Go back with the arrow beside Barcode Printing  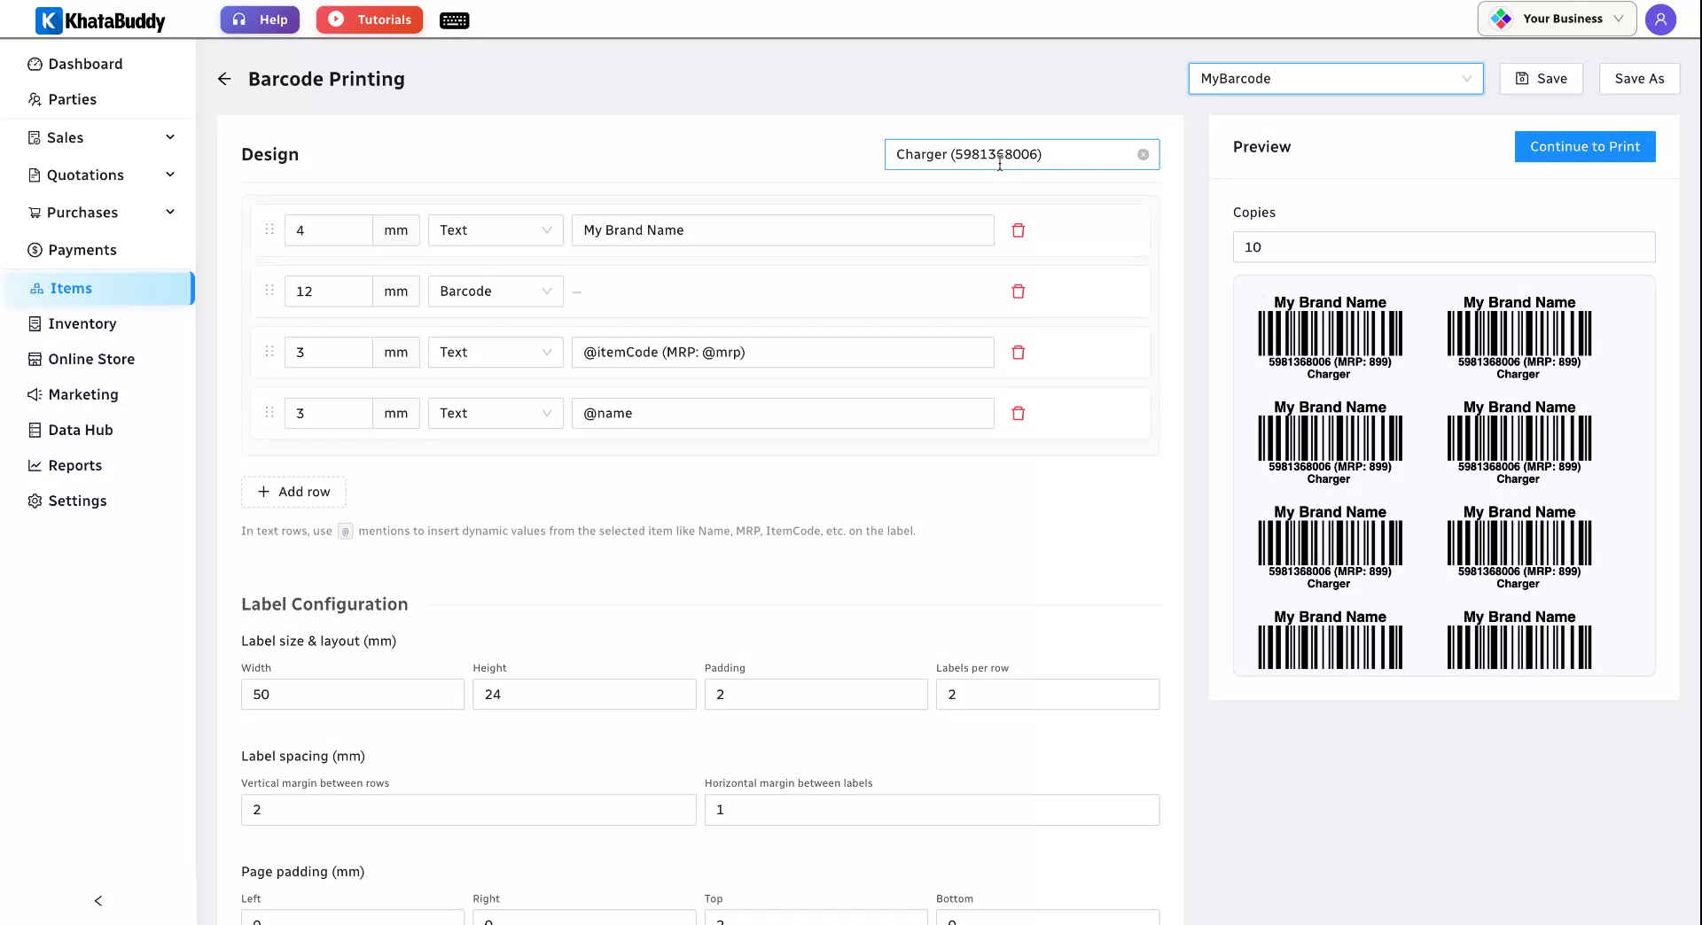click(224, 79)
